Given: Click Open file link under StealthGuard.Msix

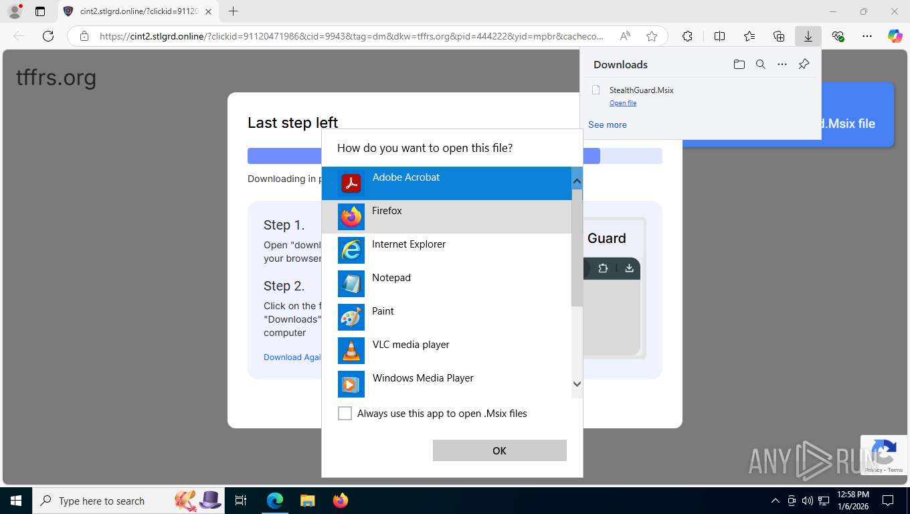Looking at the screenshot, I should click(x=623, y=102).
